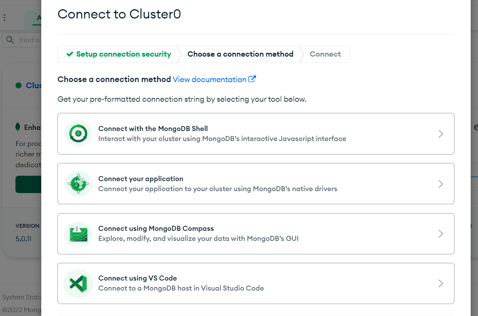478x316 pixels.
Task: Click the Connect your application icon
Action: coord(78,184)
